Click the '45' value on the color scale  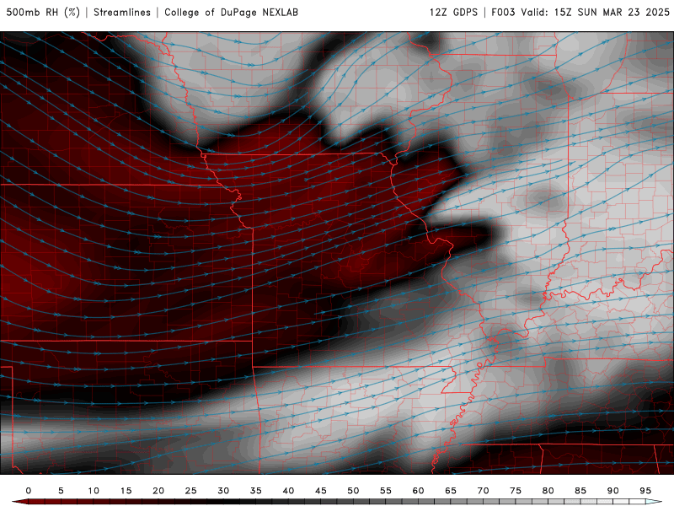(321, 491)
